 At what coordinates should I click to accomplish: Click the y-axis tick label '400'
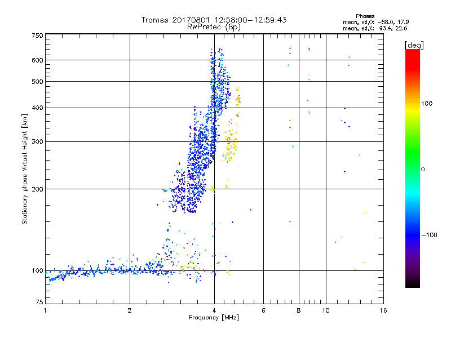(38, 108)
